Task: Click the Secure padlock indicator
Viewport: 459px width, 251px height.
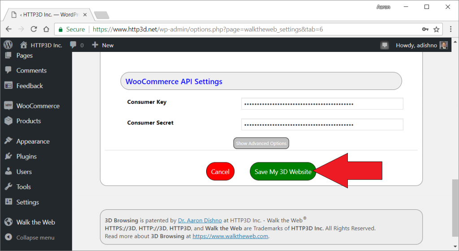Action: 72,29
